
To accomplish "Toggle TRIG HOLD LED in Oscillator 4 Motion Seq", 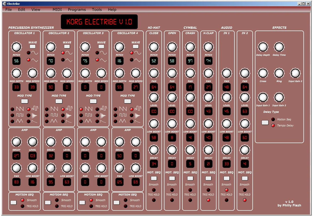I will coord(126,206).
